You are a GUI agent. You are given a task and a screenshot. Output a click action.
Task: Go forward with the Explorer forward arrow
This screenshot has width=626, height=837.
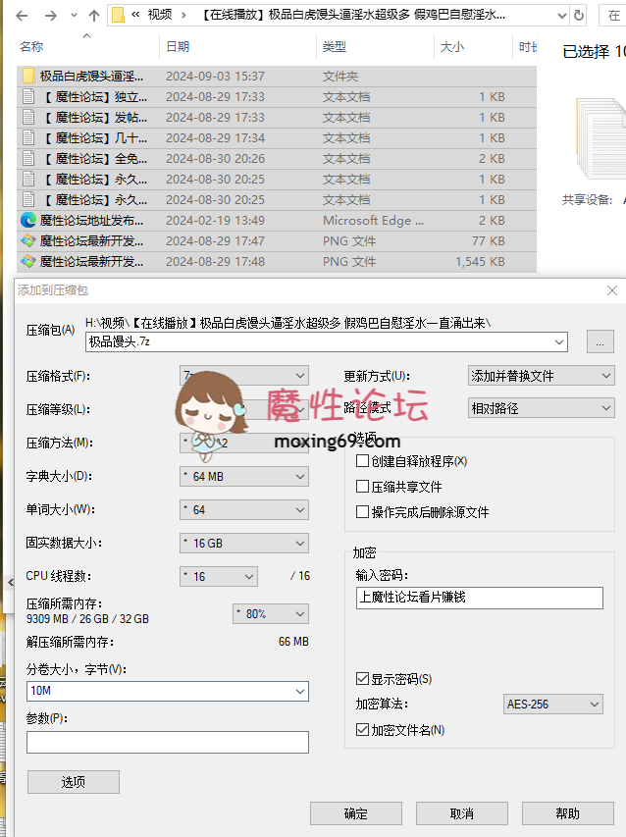51,16
